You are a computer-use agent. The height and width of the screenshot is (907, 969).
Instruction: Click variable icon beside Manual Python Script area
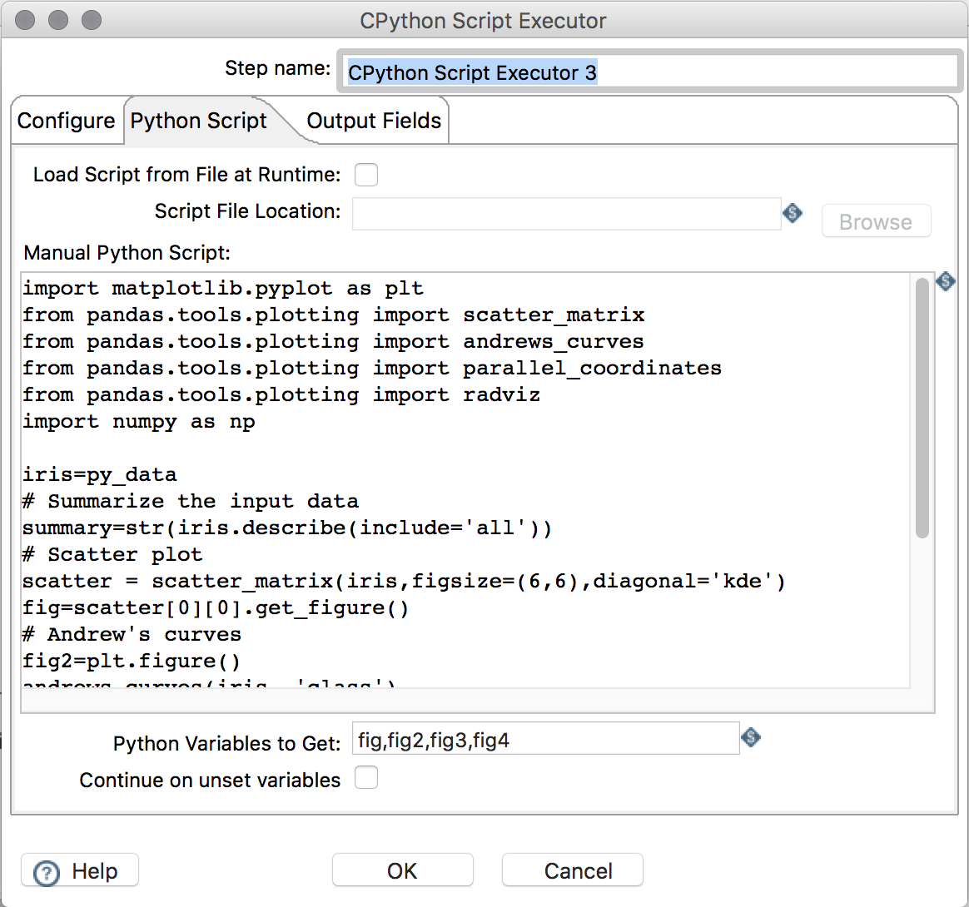(x=946, y=281)
